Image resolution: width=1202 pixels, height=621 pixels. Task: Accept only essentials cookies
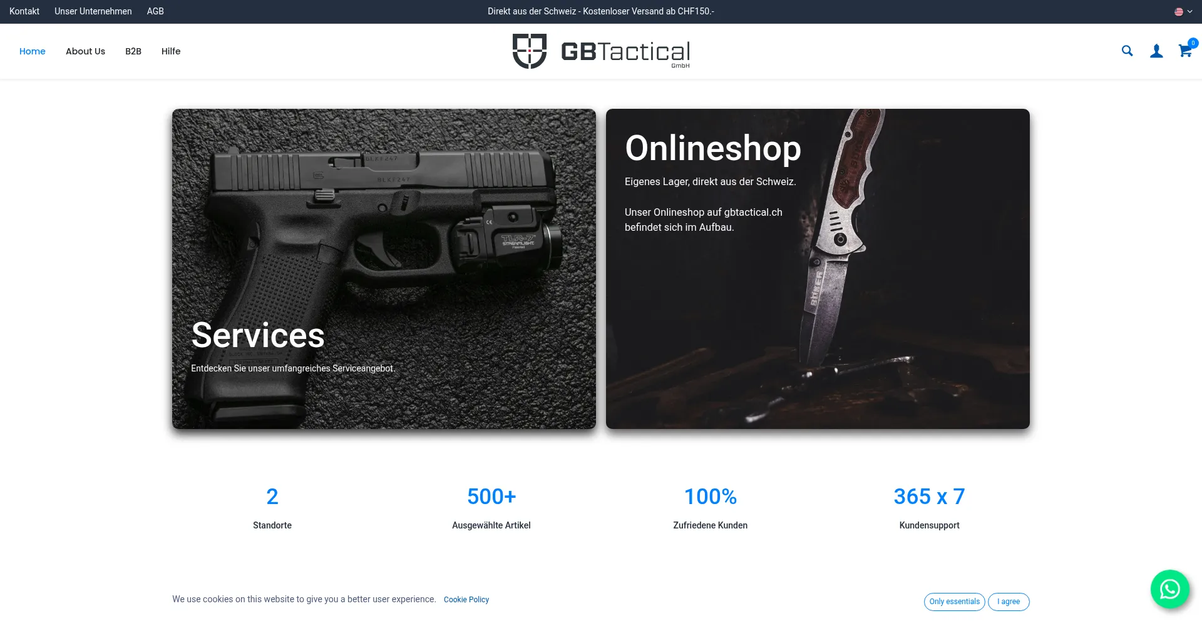click(954, 602)
